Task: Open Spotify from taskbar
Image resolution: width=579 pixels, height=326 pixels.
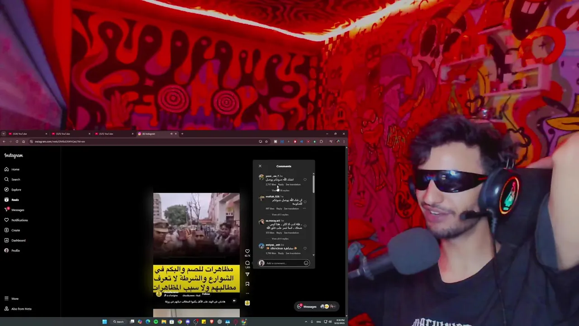Action: (x=156, y=322)
